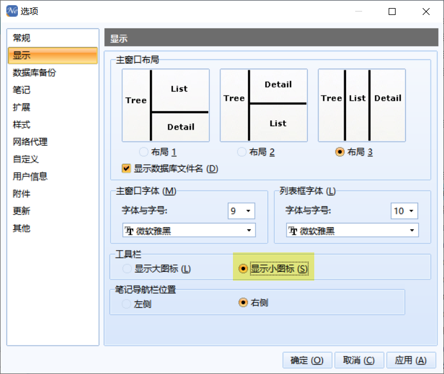The image size is (444, 374).
Task: Set note navigation bar to 左侧
Action: tap(127, 304)
